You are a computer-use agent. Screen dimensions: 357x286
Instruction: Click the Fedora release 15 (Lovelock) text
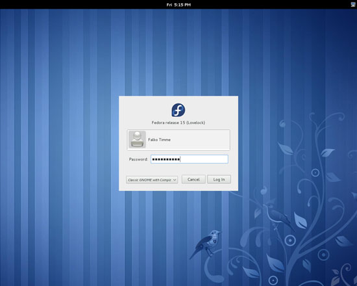(178, 123)
